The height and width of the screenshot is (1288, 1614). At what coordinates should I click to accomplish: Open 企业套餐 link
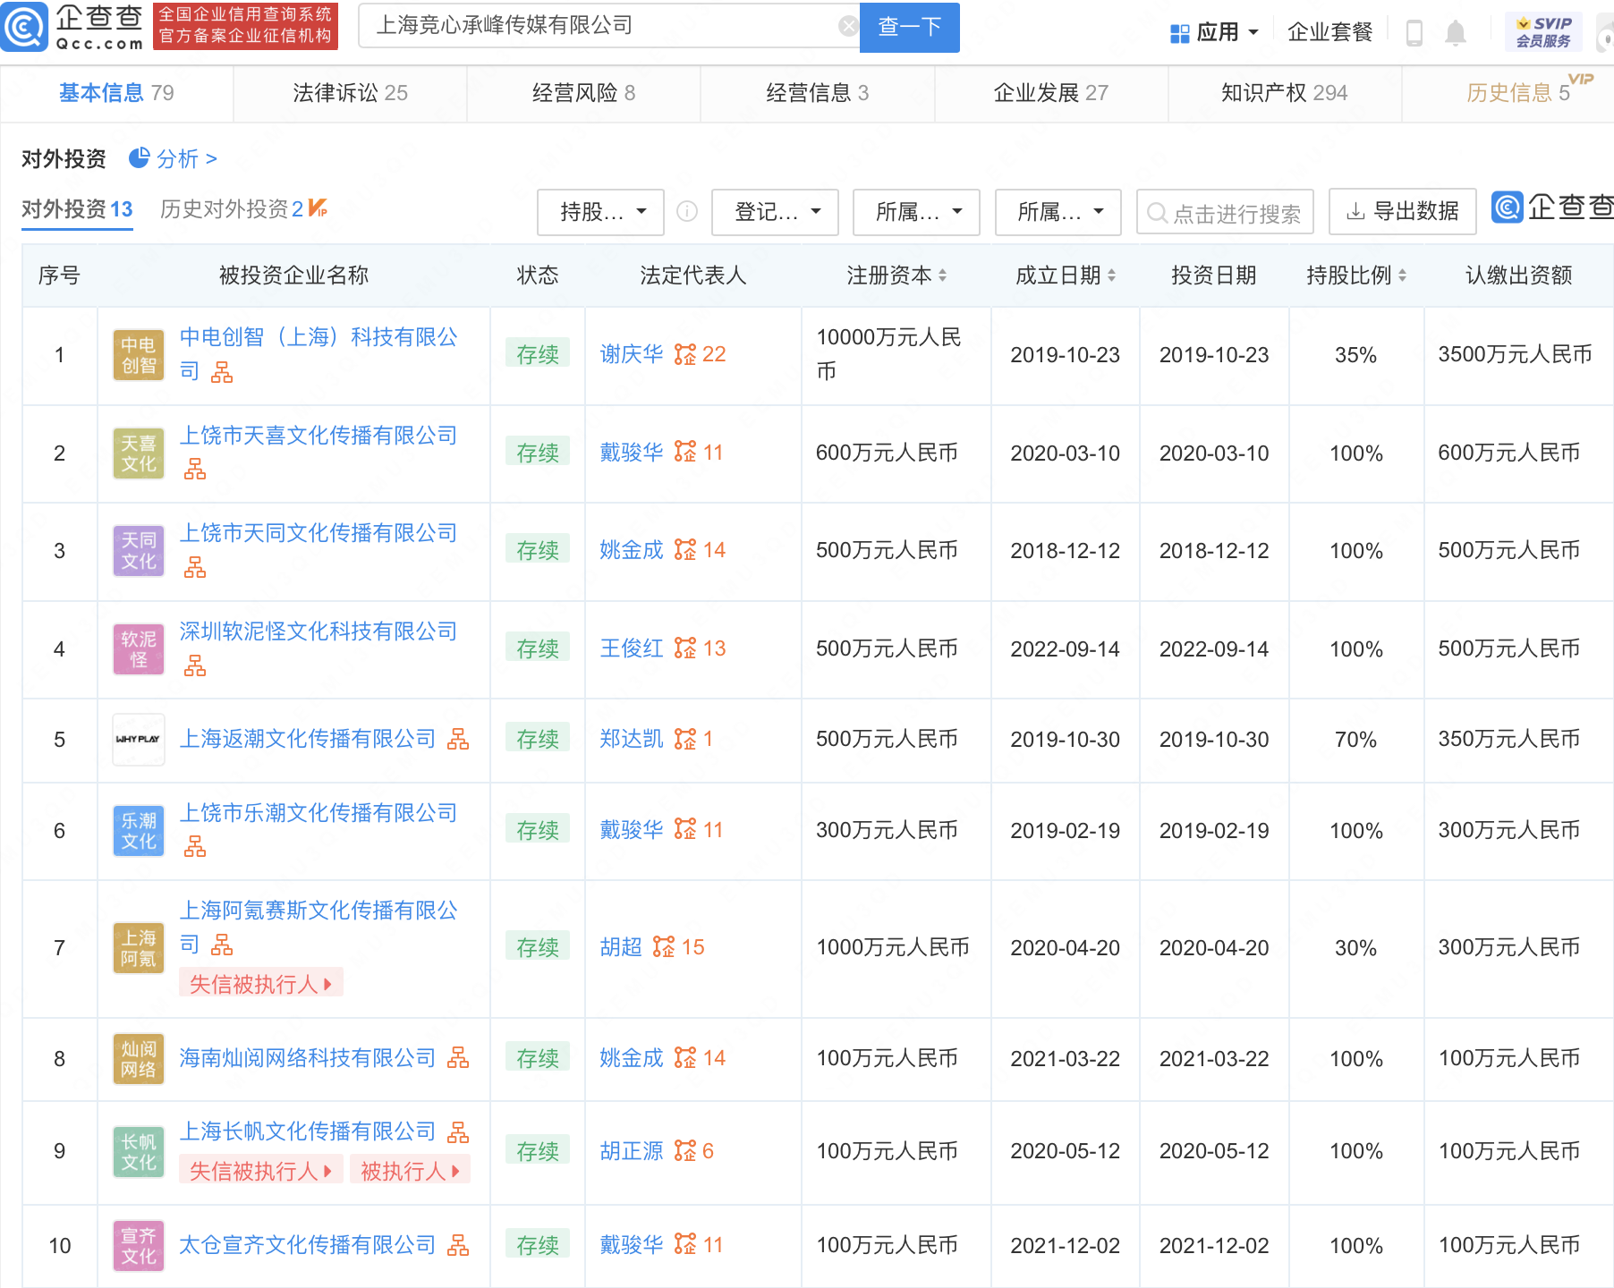coord(1329,32)
